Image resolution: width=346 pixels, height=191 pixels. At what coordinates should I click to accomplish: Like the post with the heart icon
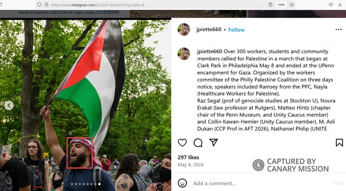click(x=182, y=143)
